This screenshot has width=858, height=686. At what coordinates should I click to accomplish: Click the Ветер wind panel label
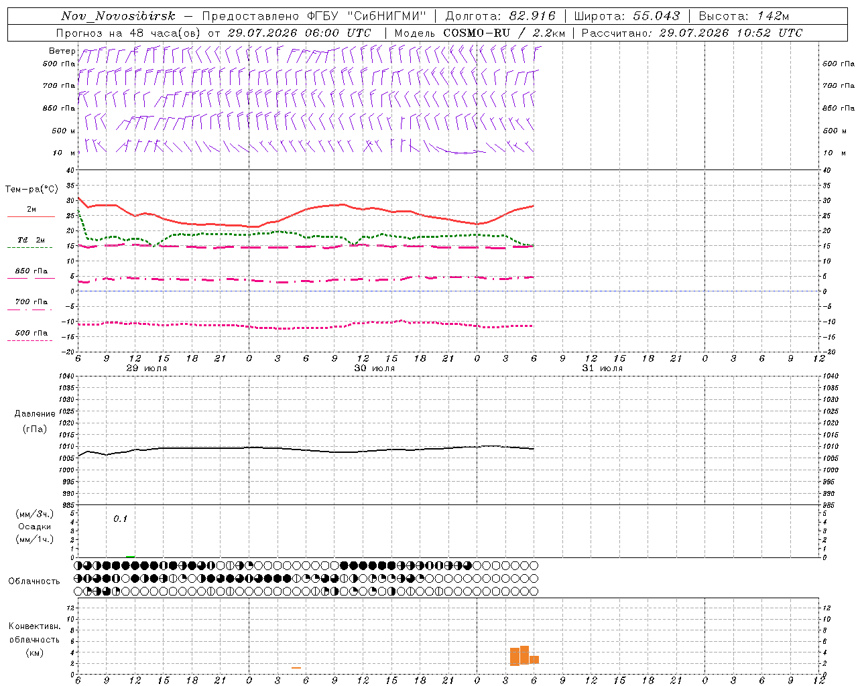[62, 51]
